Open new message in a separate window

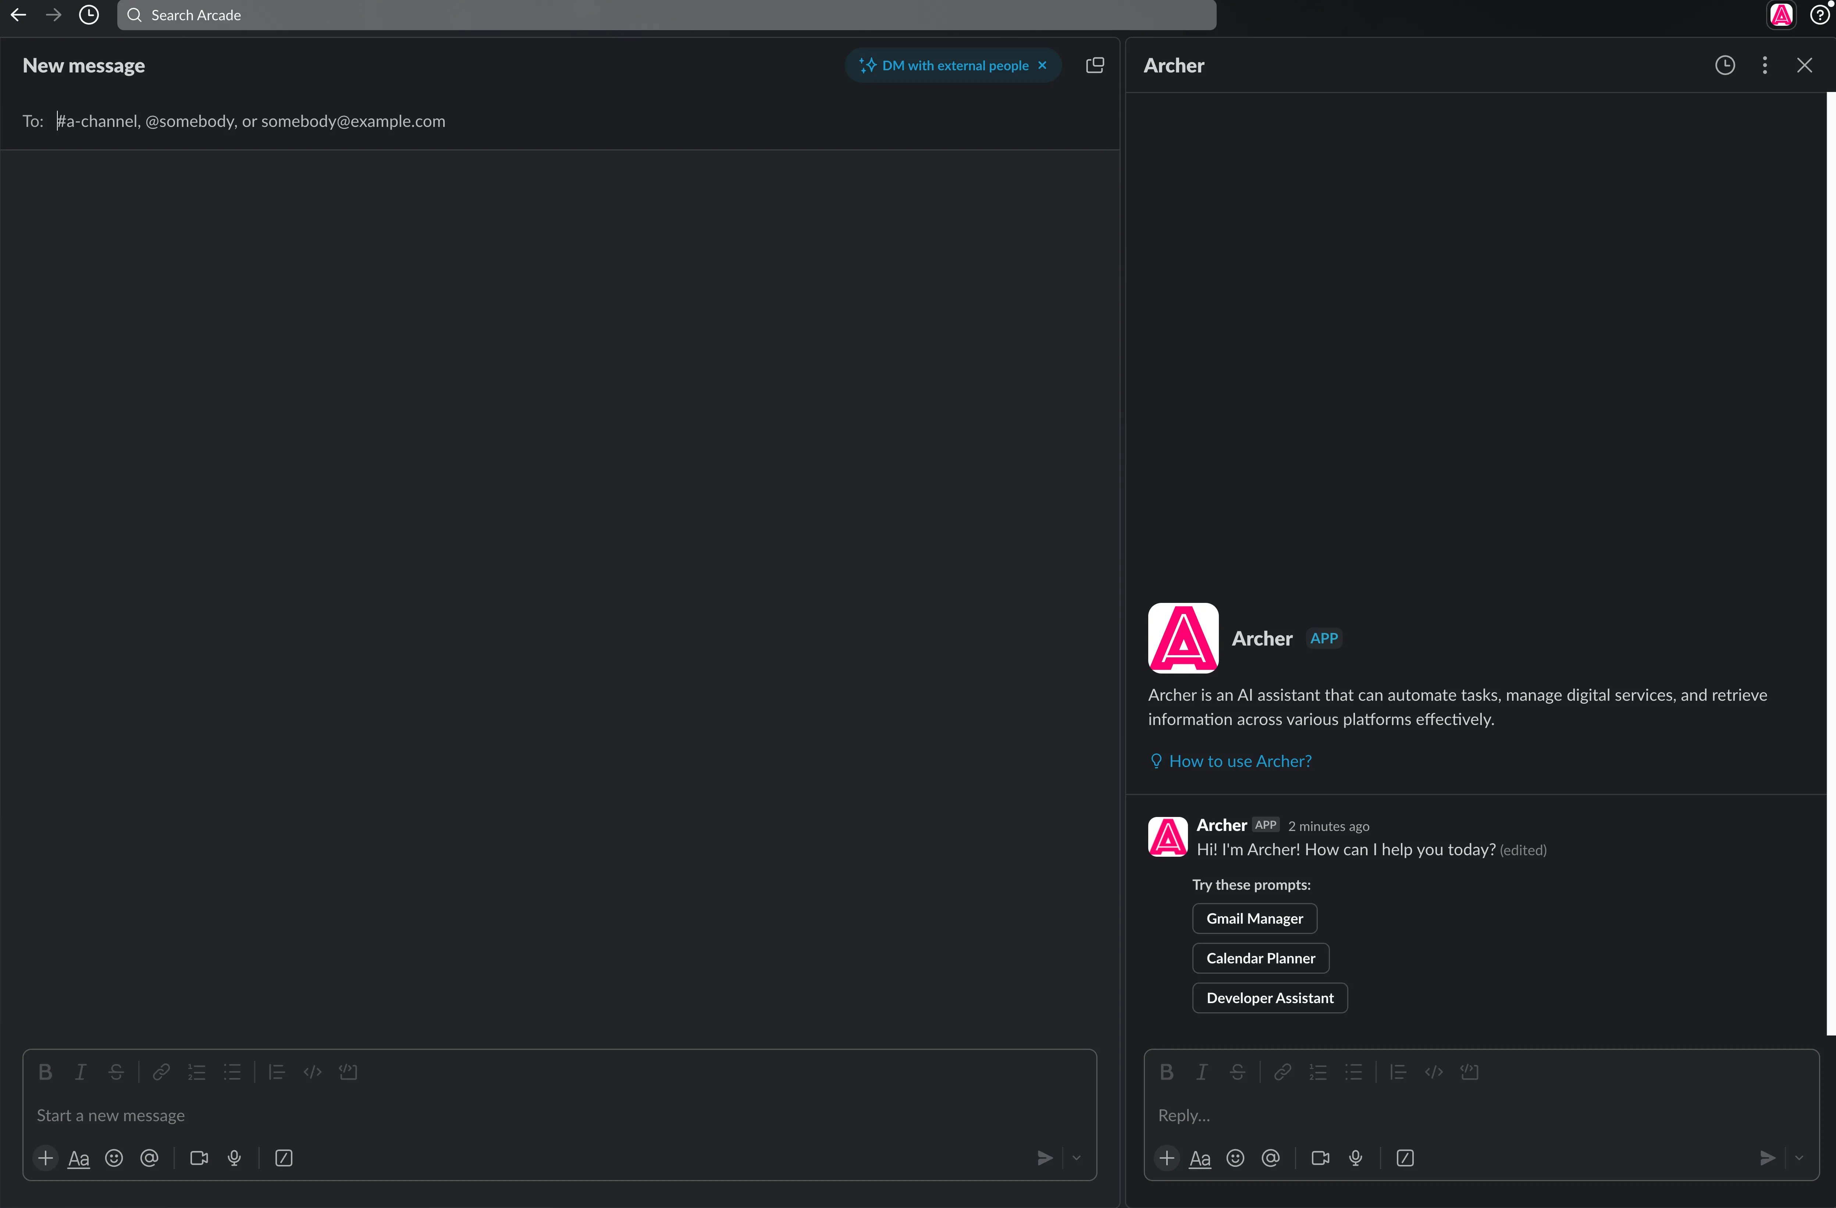point(1095,65)
